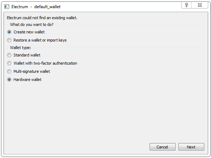Select the Multi-signature wallet radio button
Viewport: 211px width, 158px height.
9,71
